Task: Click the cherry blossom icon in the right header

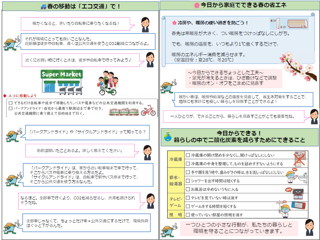Action: coord(197,5)
